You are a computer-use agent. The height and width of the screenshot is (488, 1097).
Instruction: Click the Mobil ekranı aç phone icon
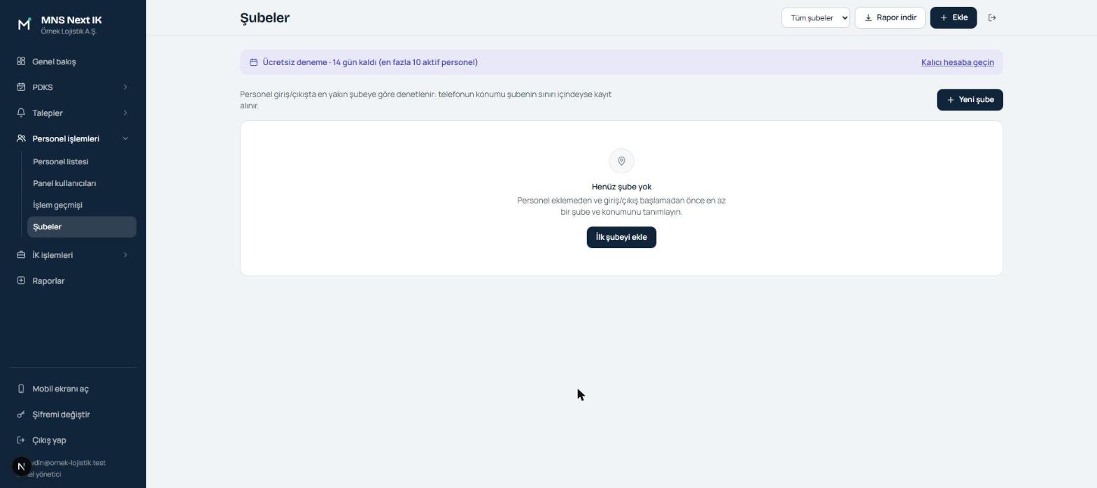tap(21, 389)
